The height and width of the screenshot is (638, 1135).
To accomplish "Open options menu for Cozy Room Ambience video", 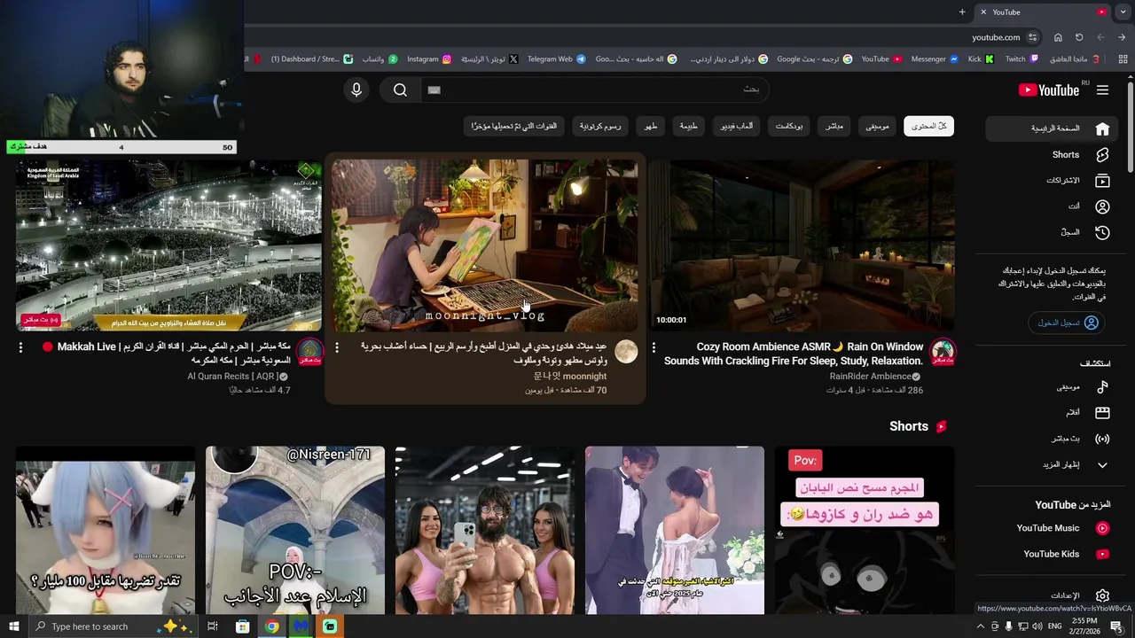I will coord(654,347).
